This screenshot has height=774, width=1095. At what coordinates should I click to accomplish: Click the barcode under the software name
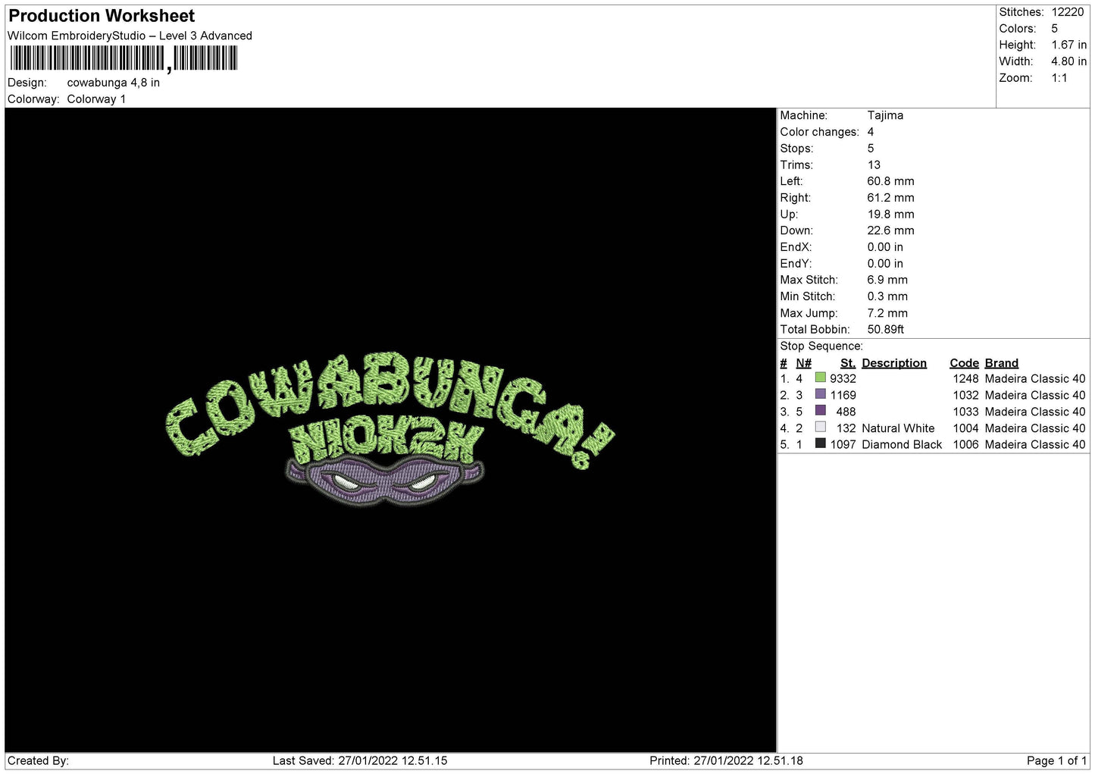124,58
